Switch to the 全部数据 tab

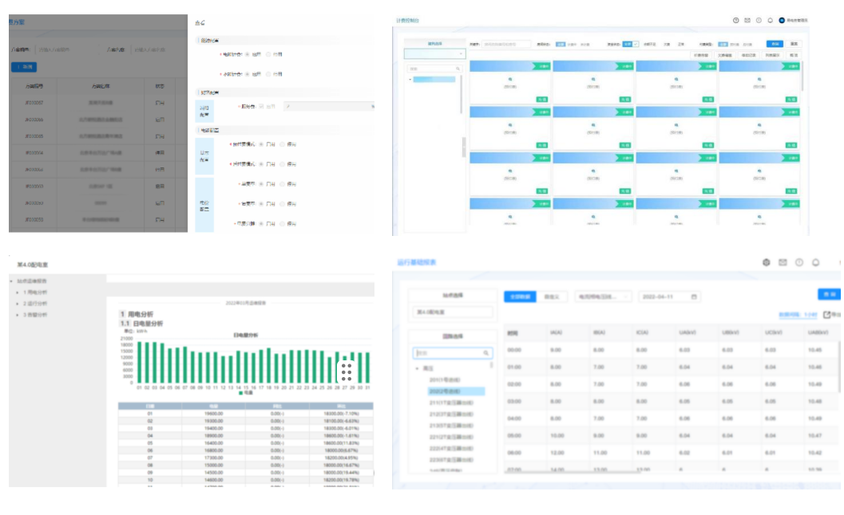coord(519,297)
